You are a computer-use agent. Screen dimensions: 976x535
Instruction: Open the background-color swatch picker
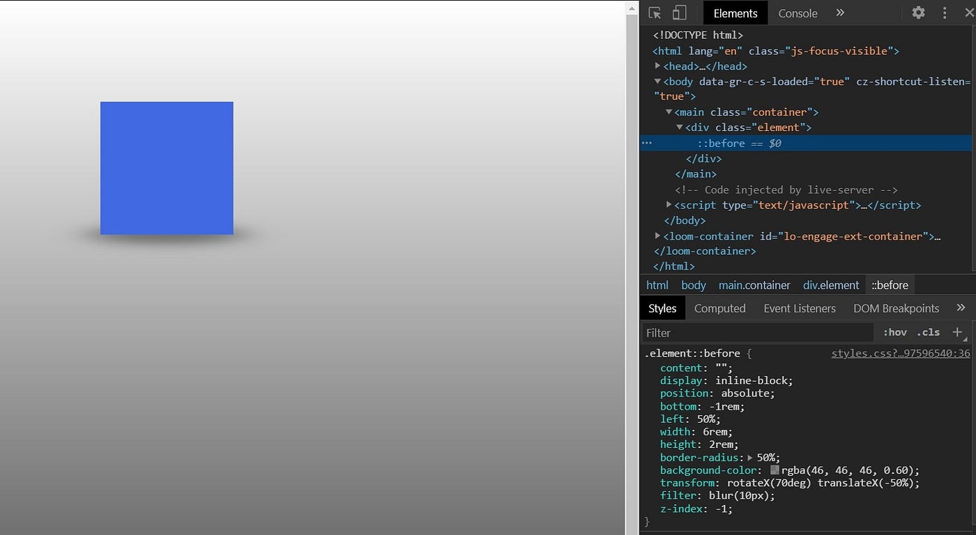point(775,470)
